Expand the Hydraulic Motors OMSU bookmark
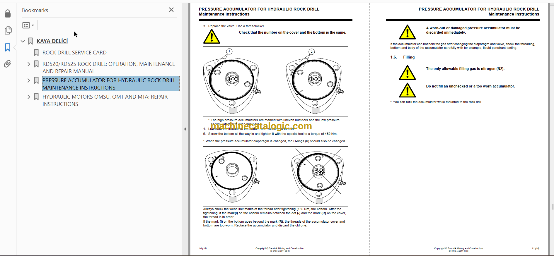554x256 pixels. (29, 97)
